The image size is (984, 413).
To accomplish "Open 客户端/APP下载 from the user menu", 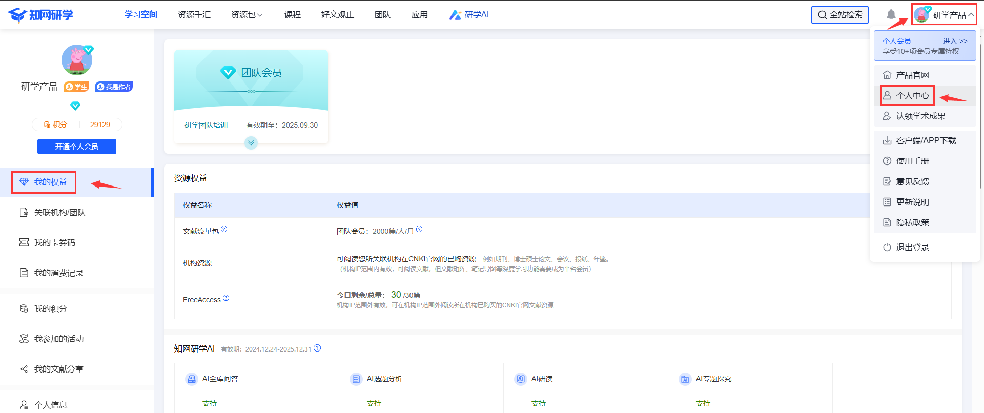I will tap(925, 141).
